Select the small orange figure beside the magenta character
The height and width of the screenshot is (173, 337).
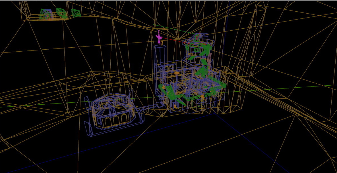[162, 43]
